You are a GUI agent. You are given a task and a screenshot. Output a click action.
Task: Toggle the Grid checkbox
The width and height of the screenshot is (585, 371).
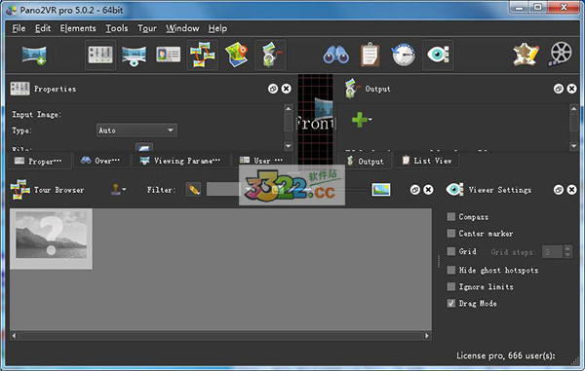[x=451, y=251]
